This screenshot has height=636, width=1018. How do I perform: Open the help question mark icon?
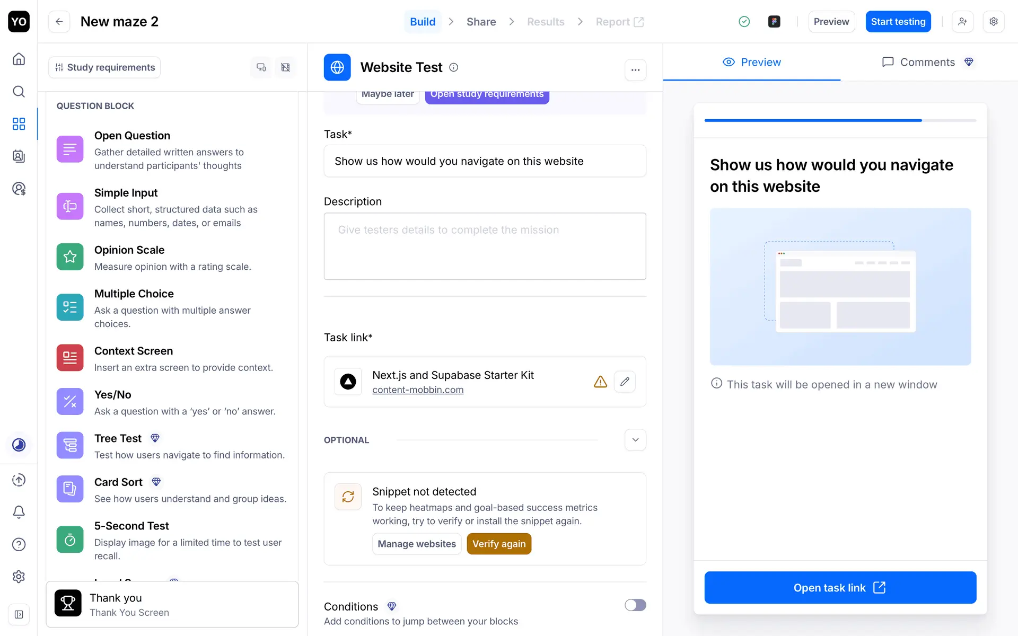19,544
